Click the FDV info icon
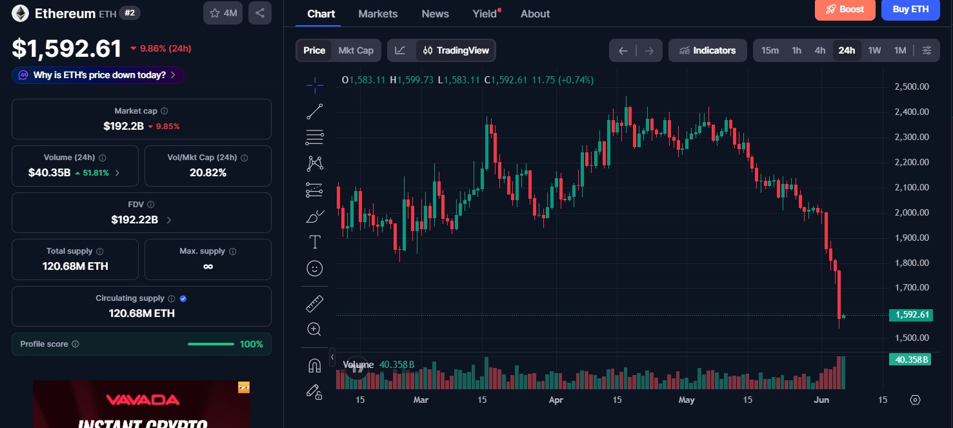Image resolution: width=953 pixels, height=428 pixels. 150,205
